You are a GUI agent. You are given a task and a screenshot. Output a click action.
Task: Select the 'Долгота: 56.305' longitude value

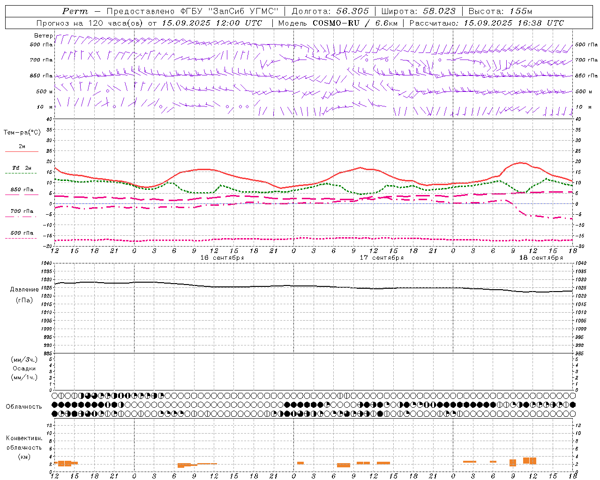pyautogui.click(x=330, y=11)
